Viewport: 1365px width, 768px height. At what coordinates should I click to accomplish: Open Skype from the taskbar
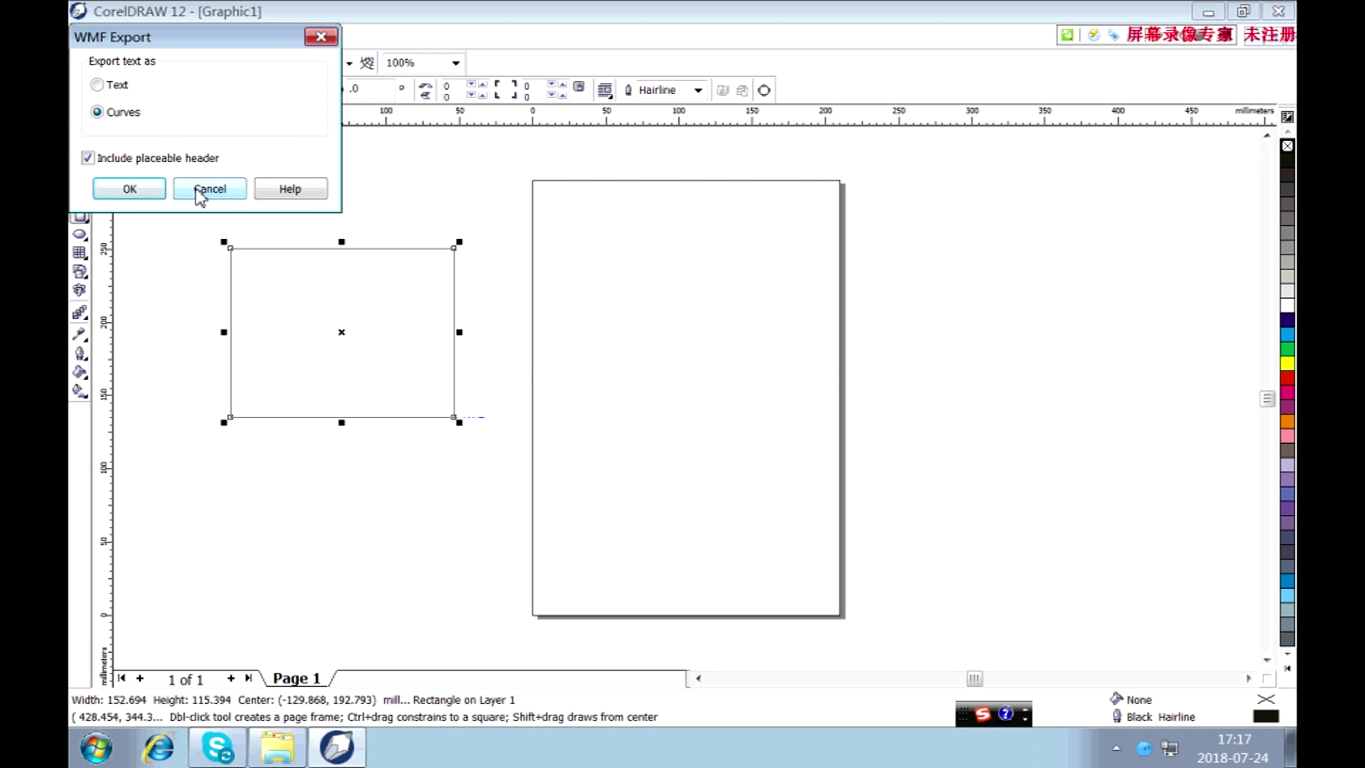pos(217,748)
